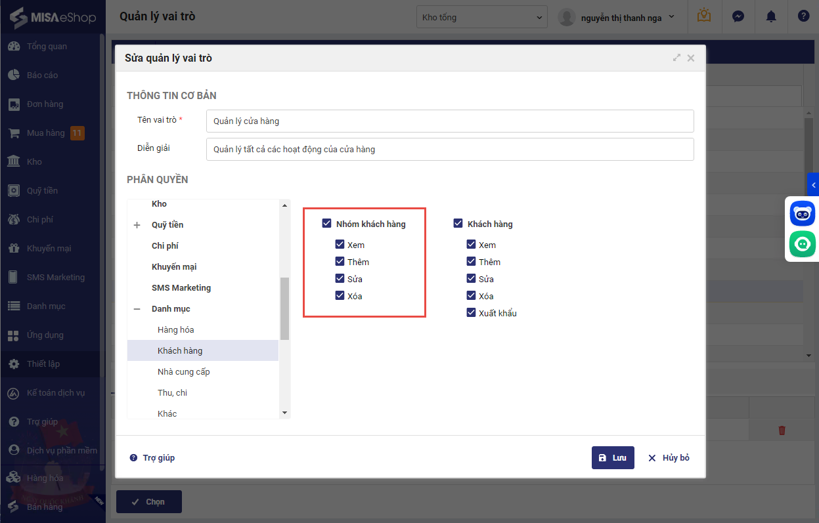Open the blue chatbot assistant icon
Image resolution: width=819 pixels, height=523 pixels.
click(802, 214)
